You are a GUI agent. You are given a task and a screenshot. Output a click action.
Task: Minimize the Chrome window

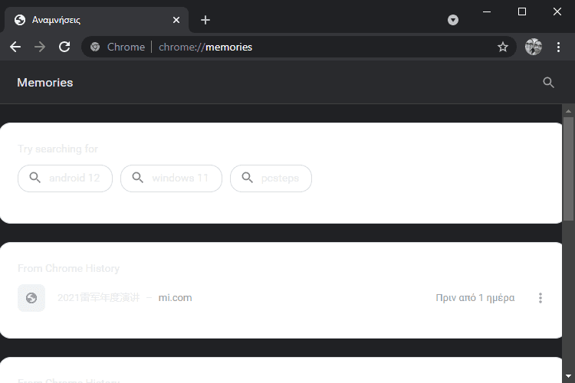pyautogui.click(x=487, y=11)
